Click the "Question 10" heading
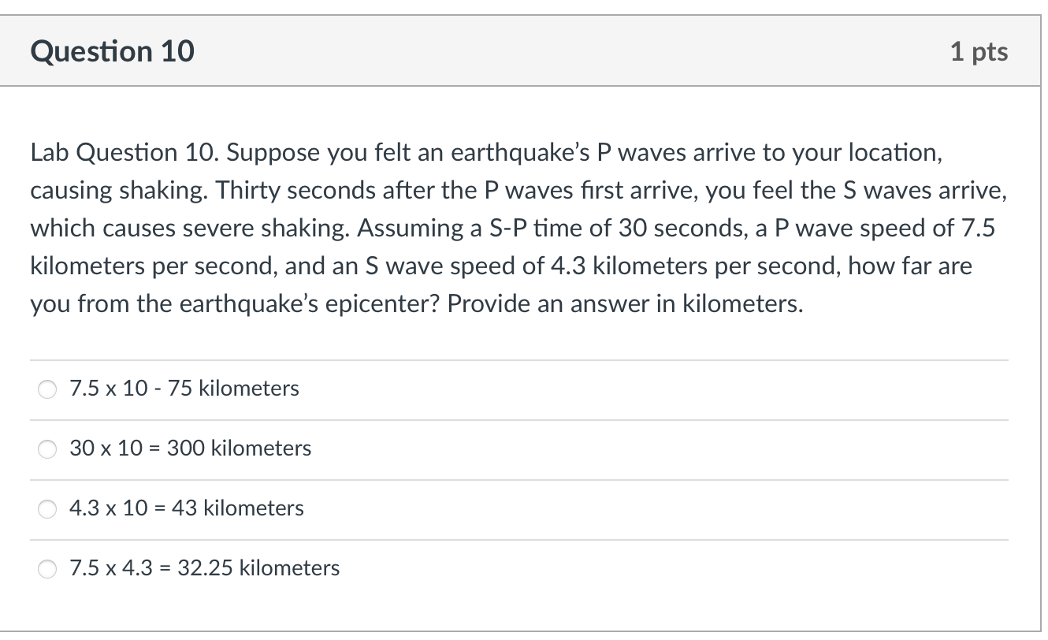This screenshot has height=640, width=1048. click(112, 51)
